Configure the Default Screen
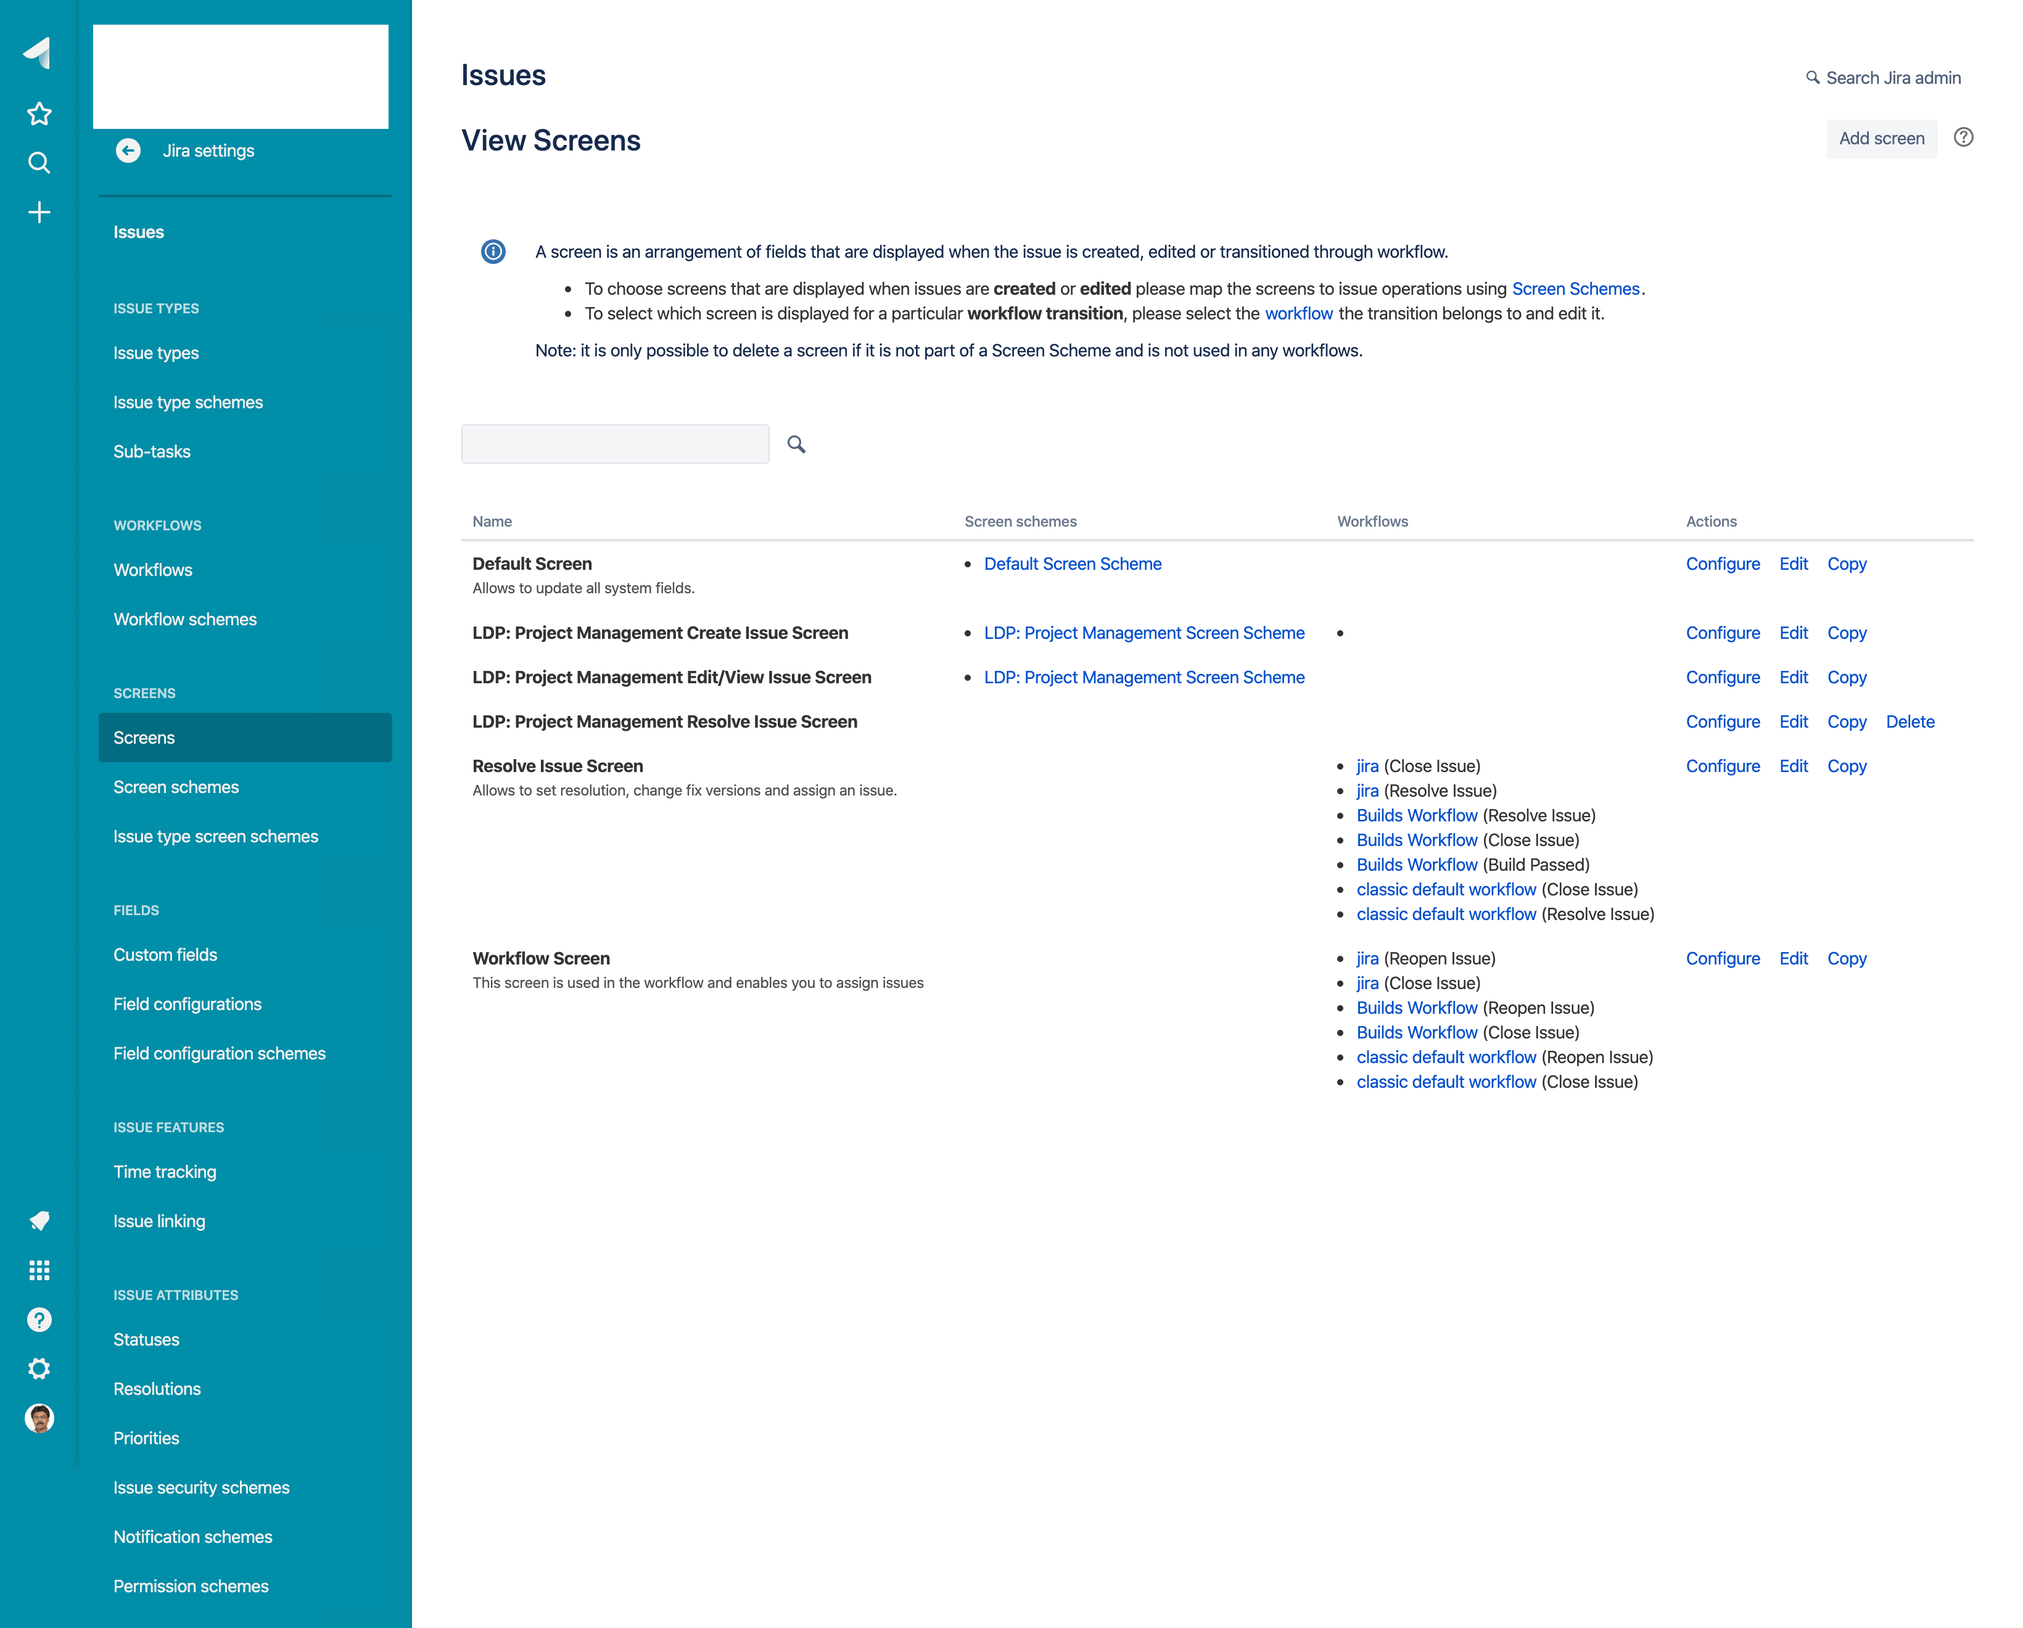The image size is (2023, 1628). click(1723, 564)
